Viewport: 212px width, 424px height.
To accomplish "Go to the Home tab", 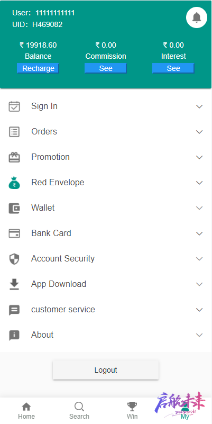I will pos(26,410).
